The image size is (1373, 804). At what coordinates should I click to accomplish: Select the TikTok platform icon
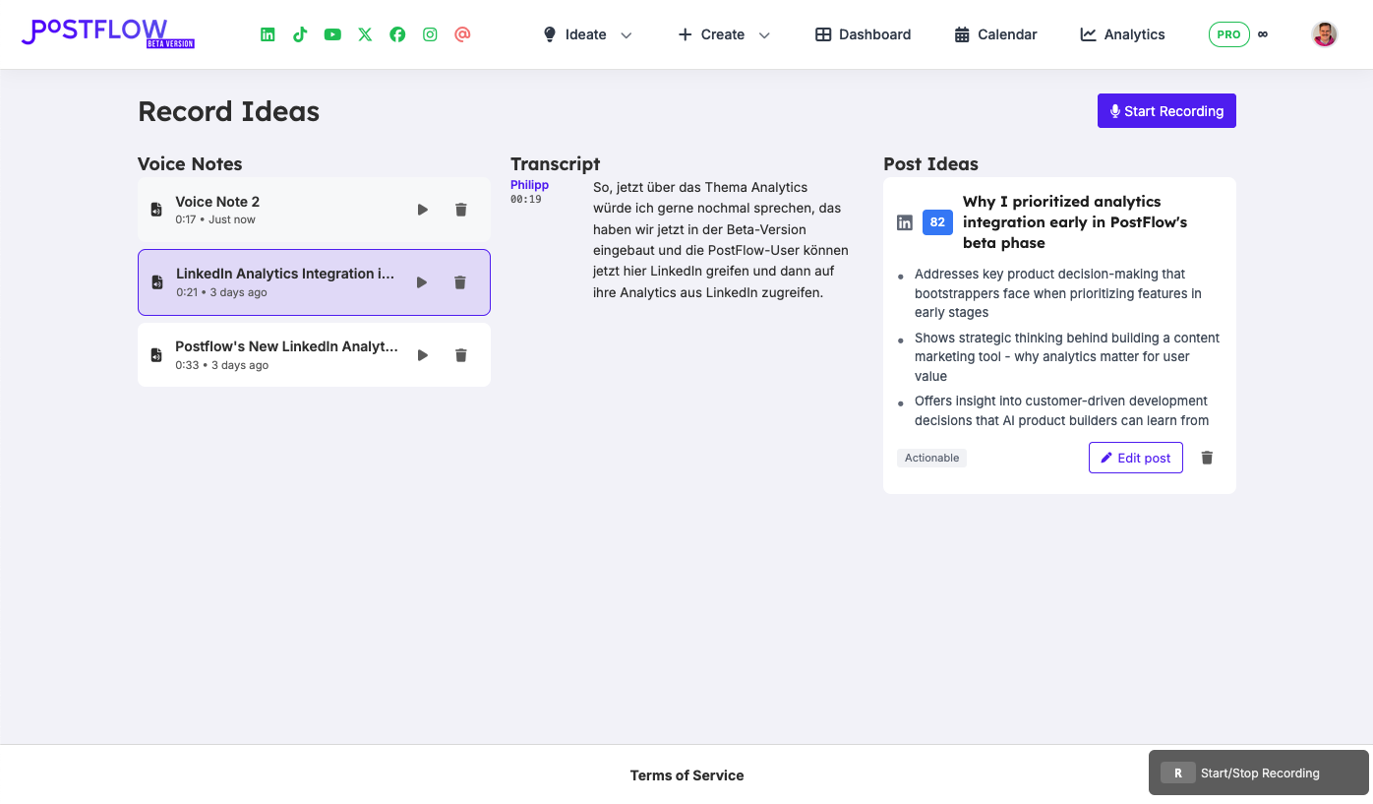pyautogui.click(x=300, y=33)
